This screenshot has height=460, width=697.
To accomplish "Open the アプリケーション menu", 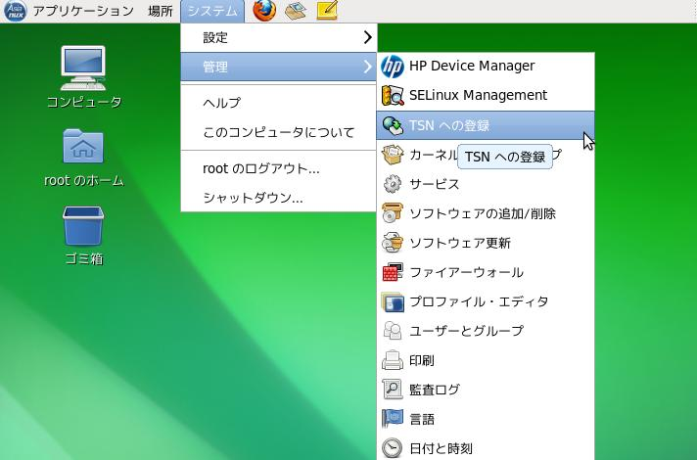I will point(82,12).
